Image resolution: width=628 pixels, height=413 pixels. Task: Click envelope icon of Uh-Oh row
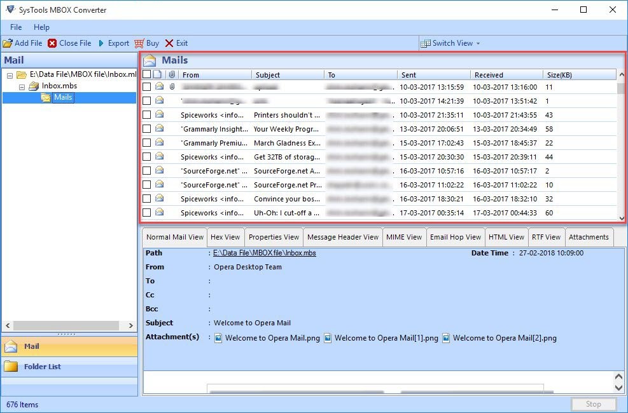click(160, 212)
